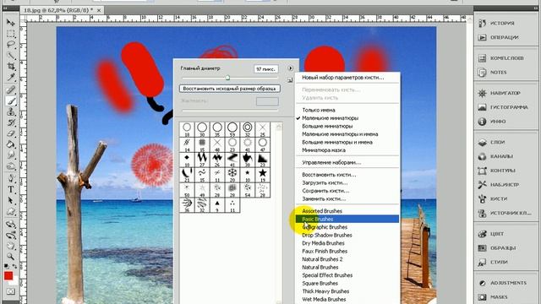This screenshot has width=541, height=304.
Task: Select the Eyedropper tool
Action: point(11,77)
